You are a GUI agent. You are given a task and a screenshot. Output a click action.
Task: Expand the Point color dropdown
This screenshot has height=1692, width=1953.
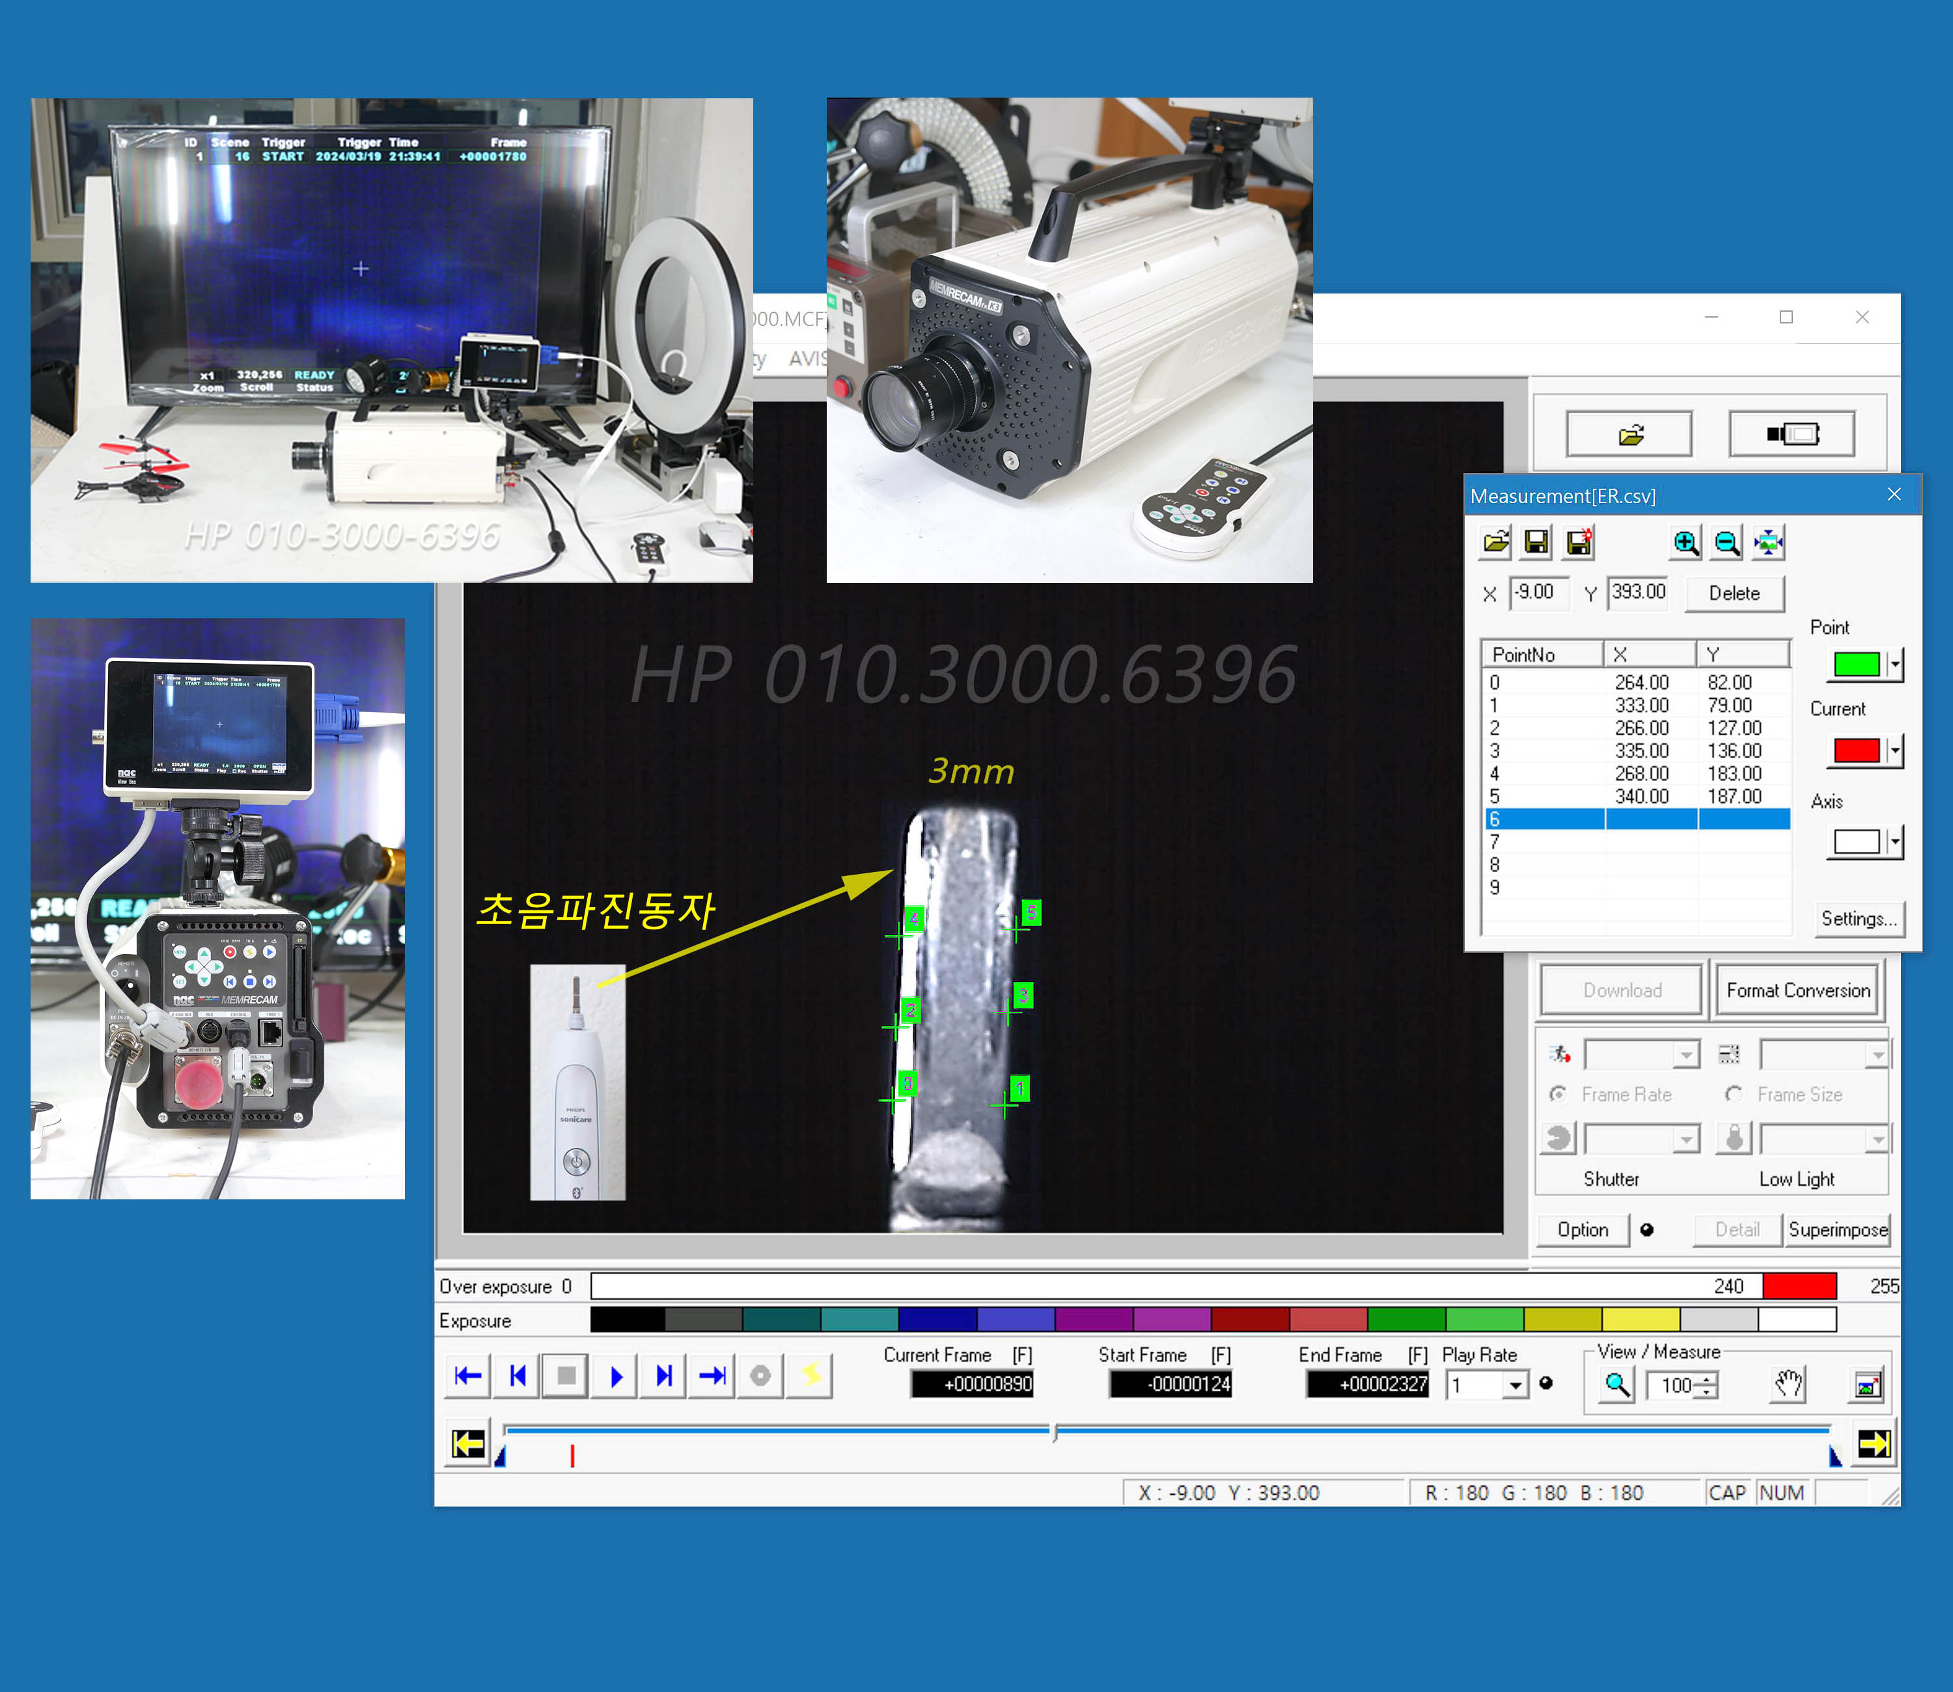[x=1894, y=664]
